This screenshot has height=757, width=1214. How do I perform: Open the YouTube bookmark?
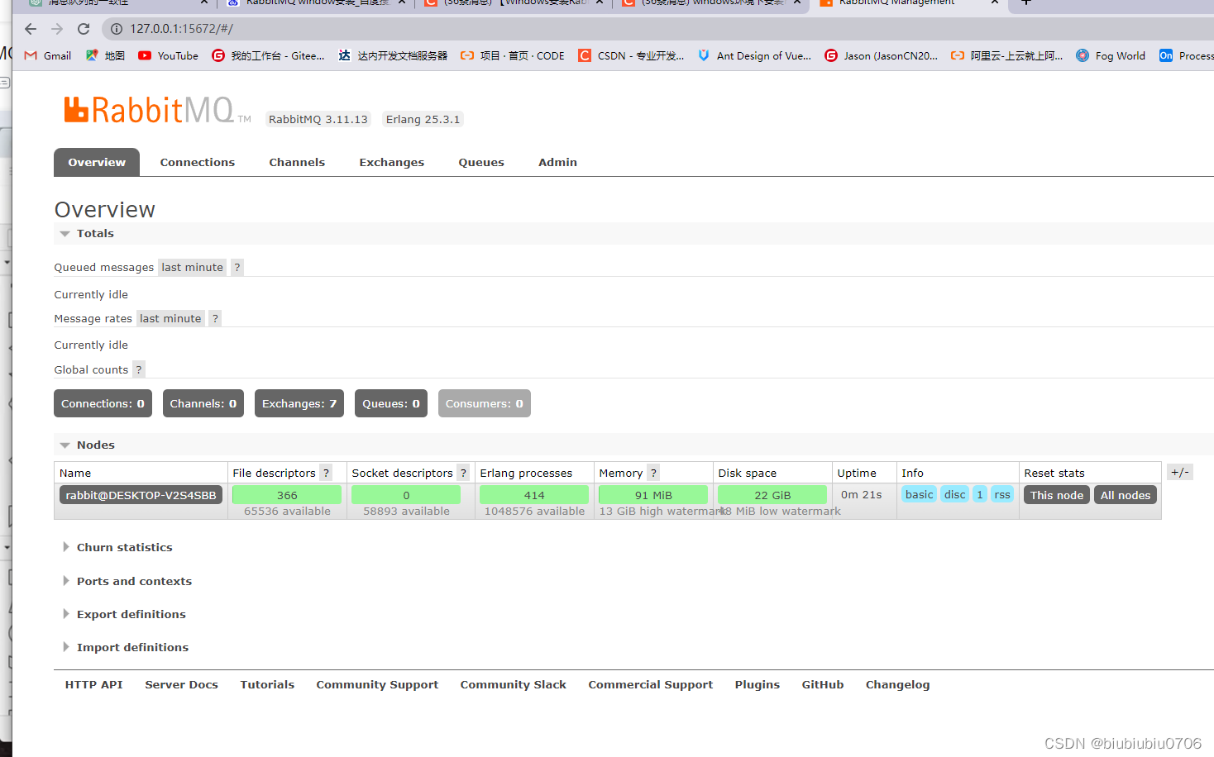(169, 56)
